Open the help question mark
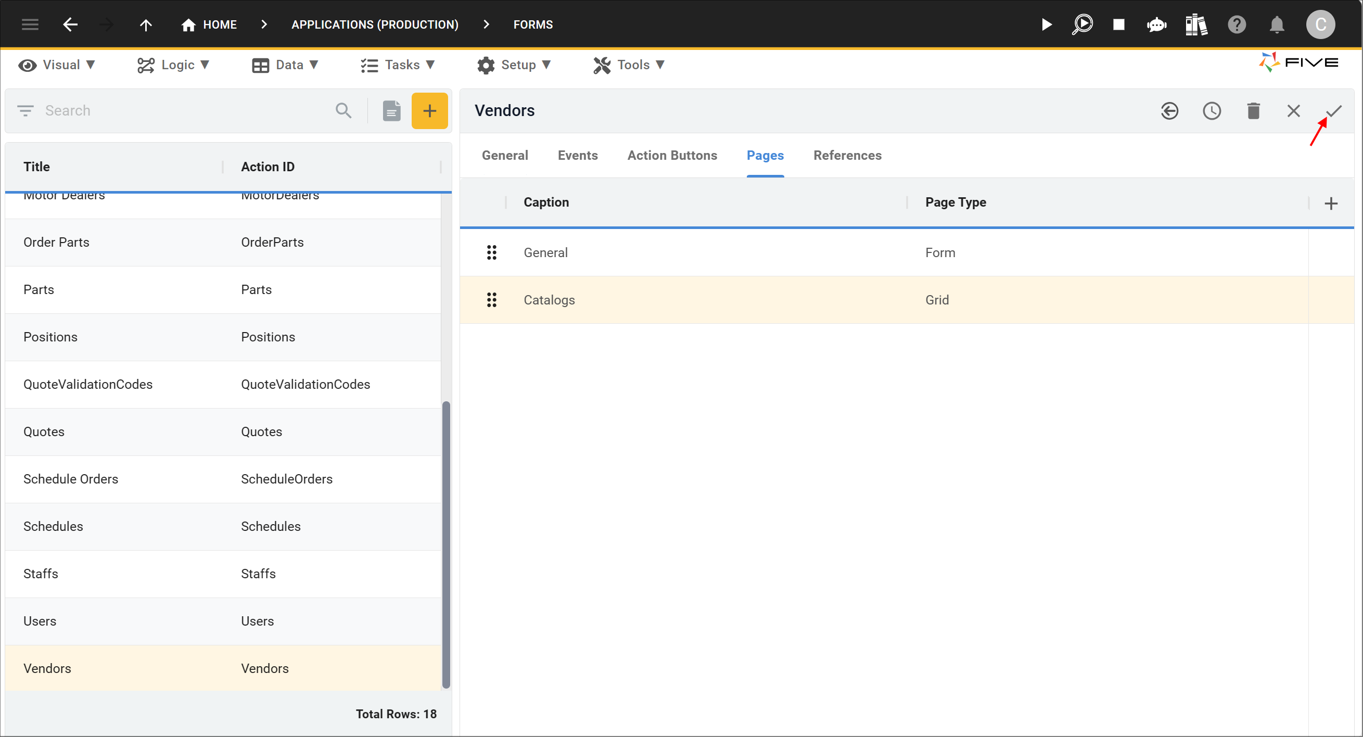1363x737 pixels. click(1237, 24)
